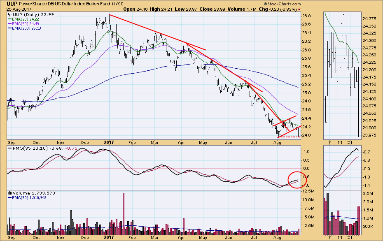The height and width of the screenshot is (241, 383).
Task: Click the 2017 label on the upper time axis
Action: pos(109,142)
